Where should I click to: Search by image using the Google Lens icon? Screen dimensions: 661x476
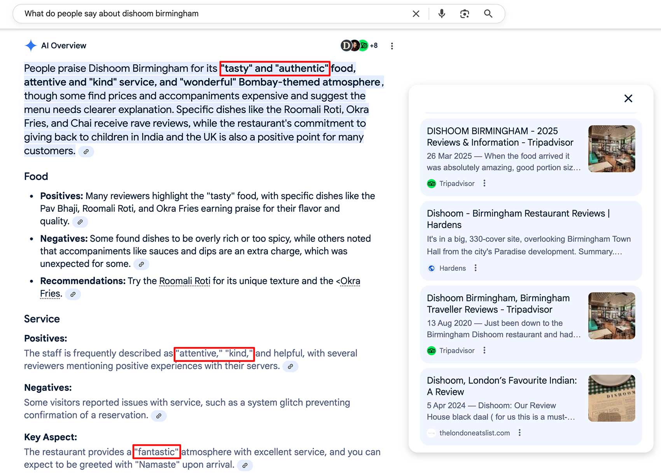click(x=465, y=14)
